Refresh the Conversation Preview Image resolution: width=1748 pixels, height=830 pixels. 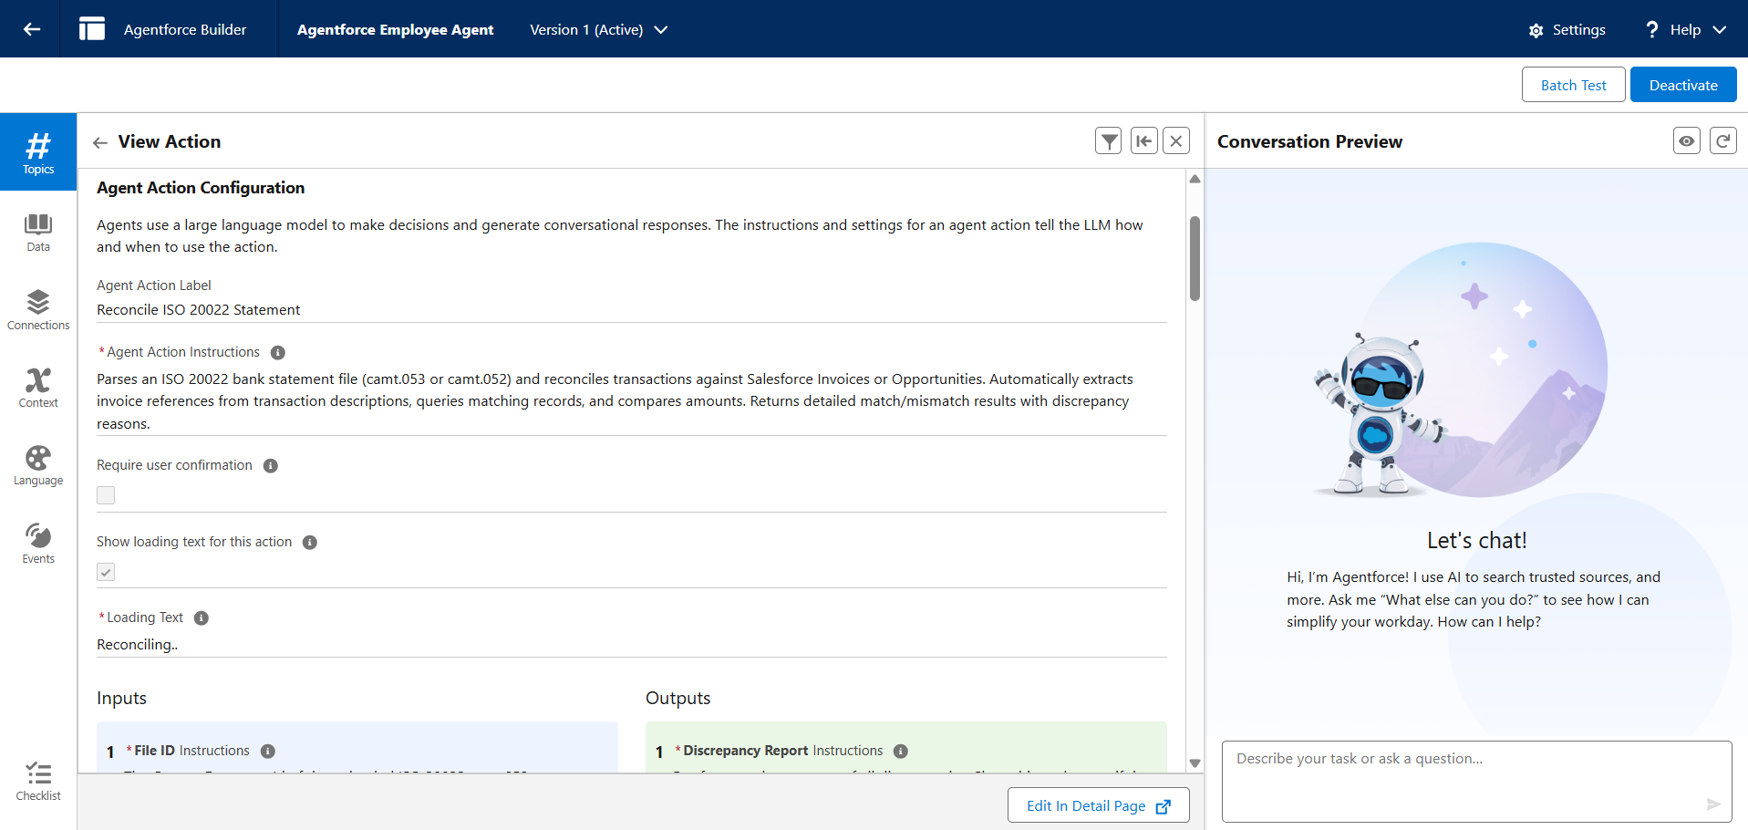coord(1722,140)
